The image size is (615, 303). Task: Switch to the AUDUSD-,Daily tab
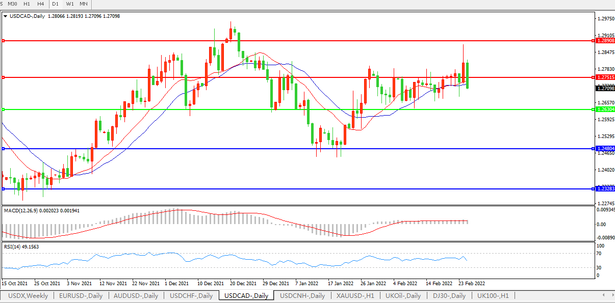tap(136, 296)
